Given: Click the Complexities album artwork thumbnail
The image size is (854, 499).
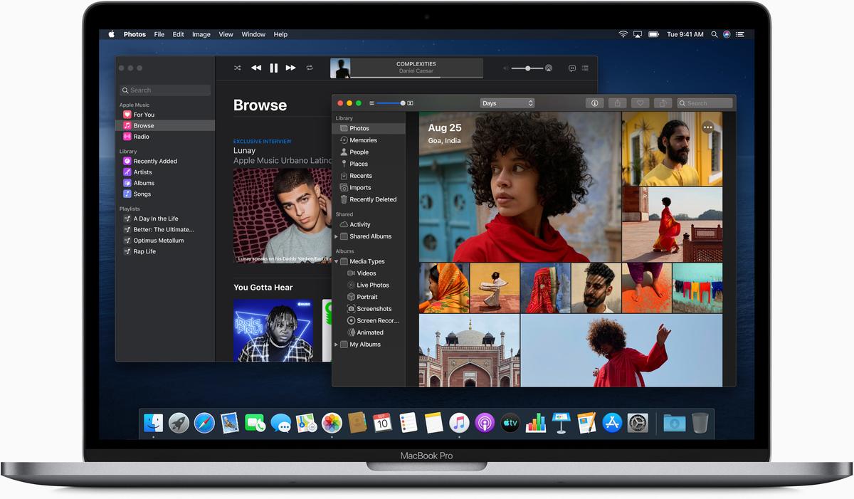Looking at the screenshot, I should coord(340,68).
